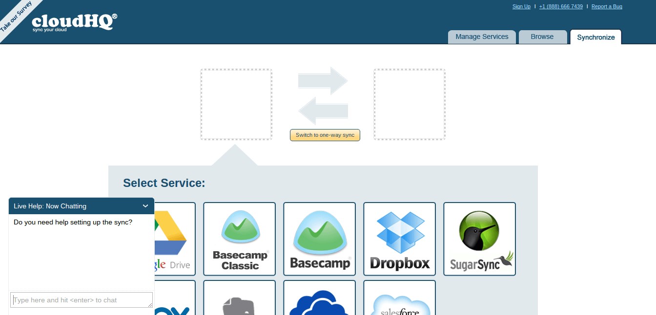Image resolution: width=656 pixels, height=315 pixels.
Task: Select the Basecamp service icon
Action: pyautogui.click(x=320, y=239)
